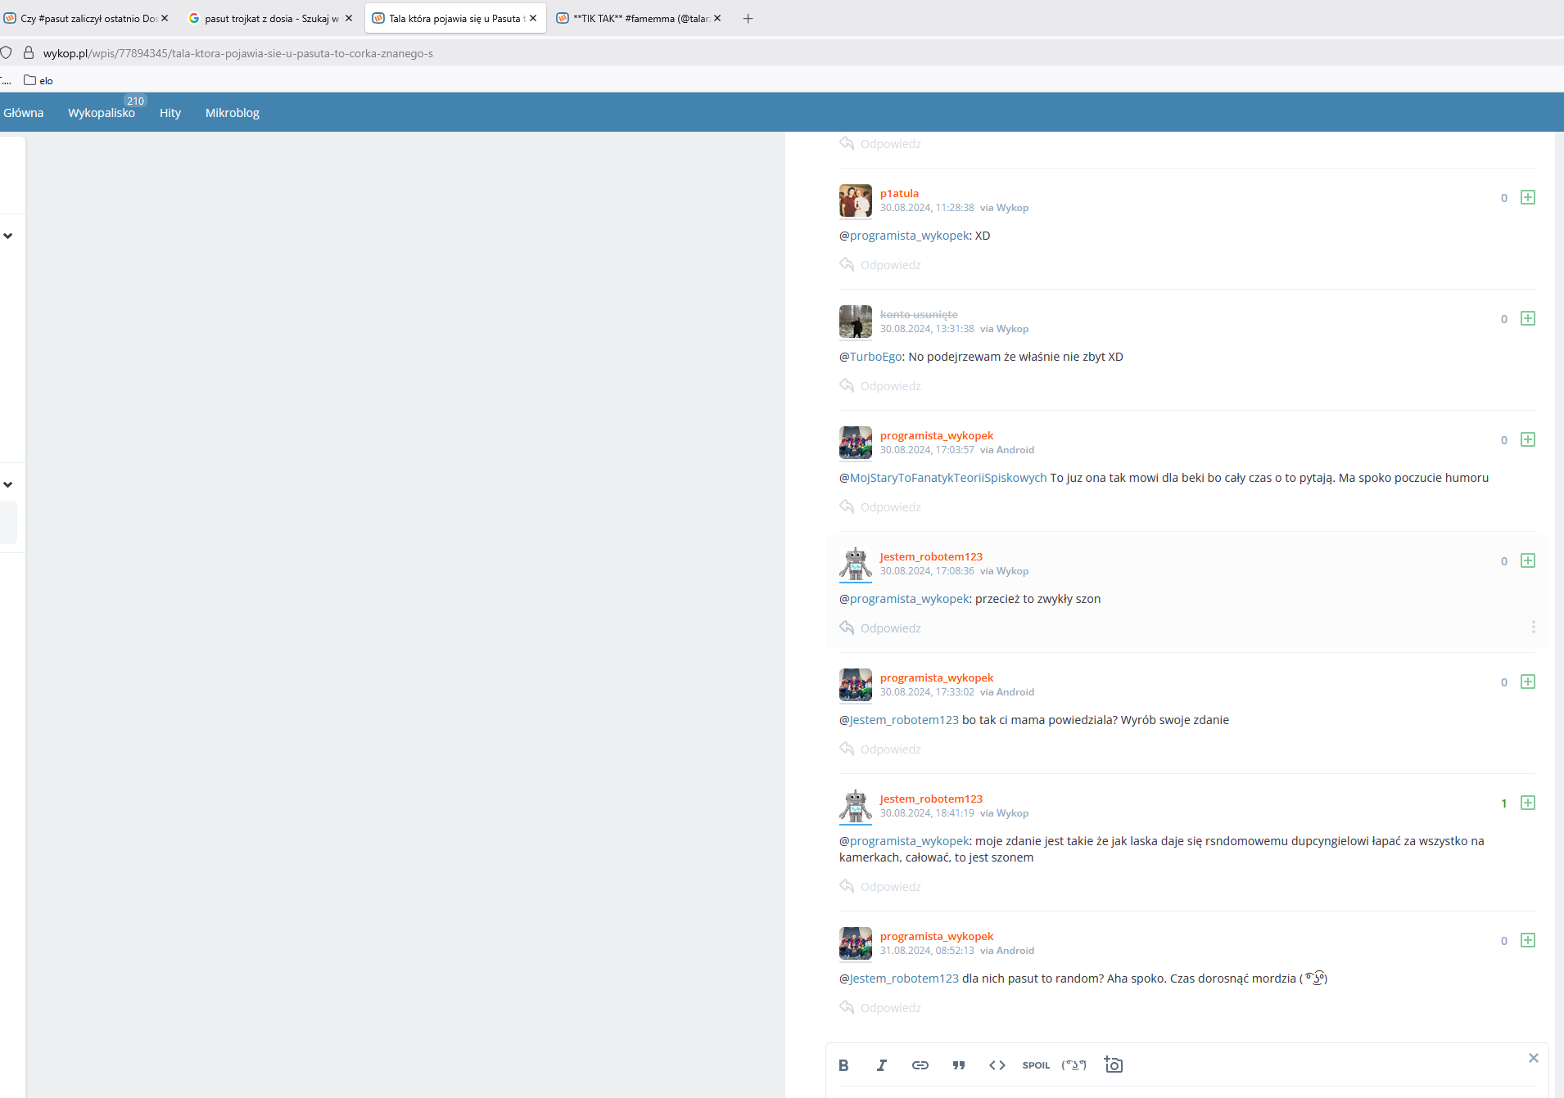Viewport: 1564px width, 1098px height.
Task: Open Jestem_robotem123's robot avatar at 18:41:19
Action: 856,806
